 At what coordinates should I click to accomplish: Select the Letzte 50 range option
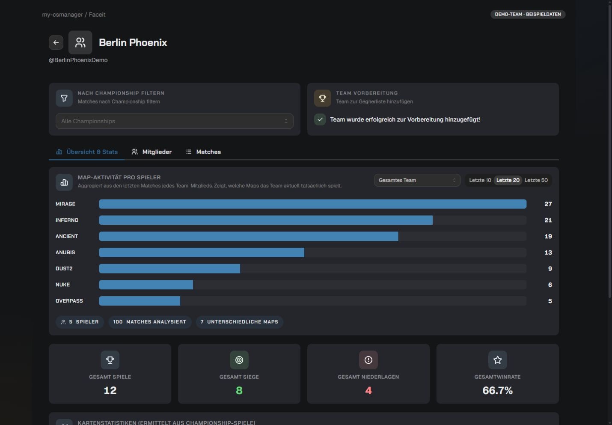[536, 180]
